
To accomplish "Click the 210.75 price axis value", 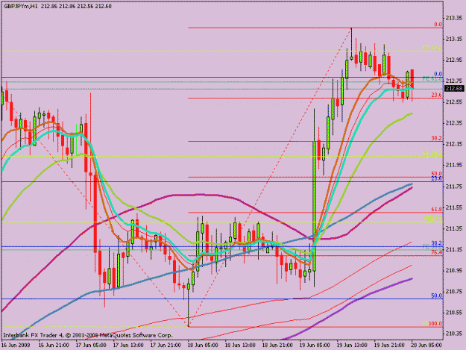I will [x=454, y=292].
